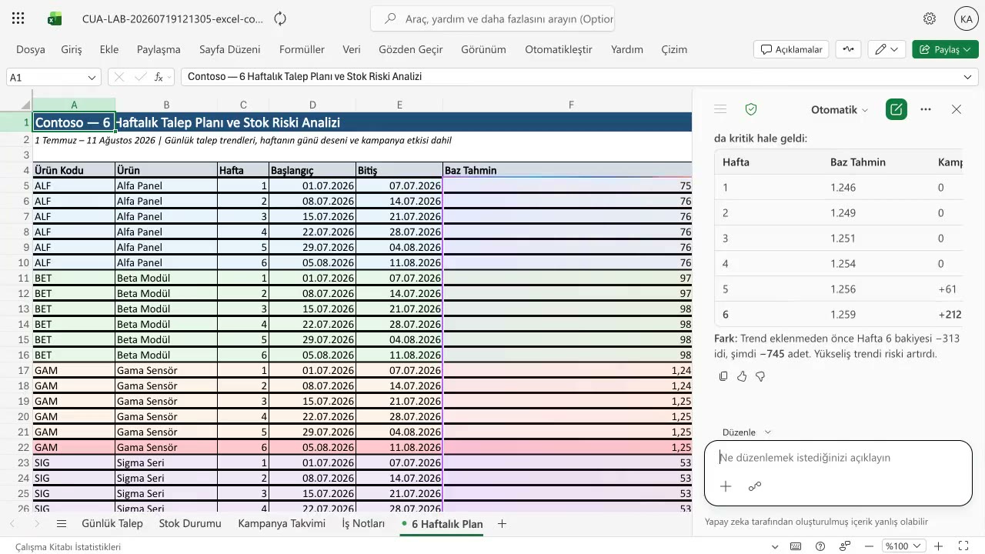
Task: Open the all sheets list icon
Action: pos(62,524)
